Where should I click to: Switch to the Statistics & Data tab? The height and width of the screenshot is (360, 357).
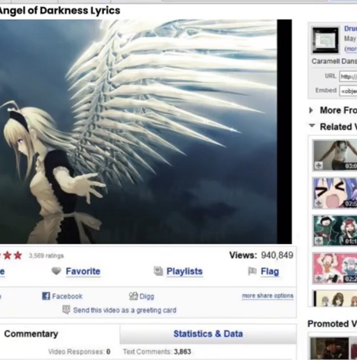[x=208, y=334]
